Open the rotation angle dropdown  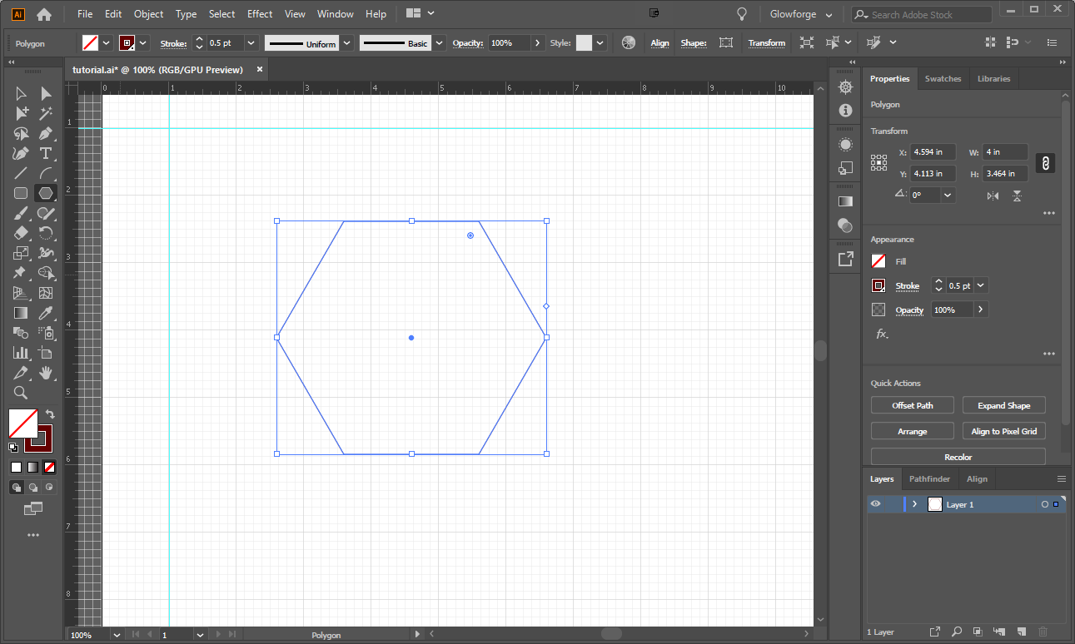(948, 196)
